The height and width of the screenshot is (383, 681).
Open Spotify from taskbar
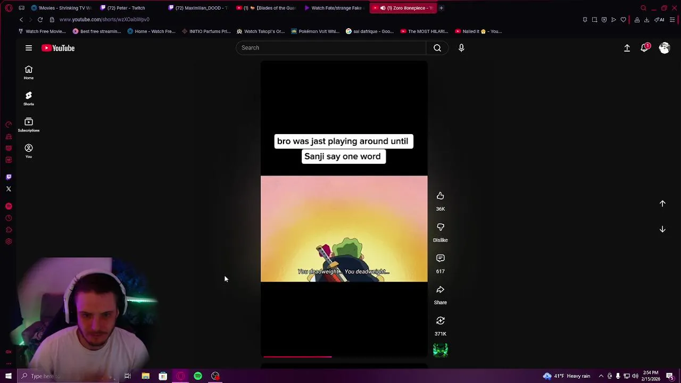(198, 376)
